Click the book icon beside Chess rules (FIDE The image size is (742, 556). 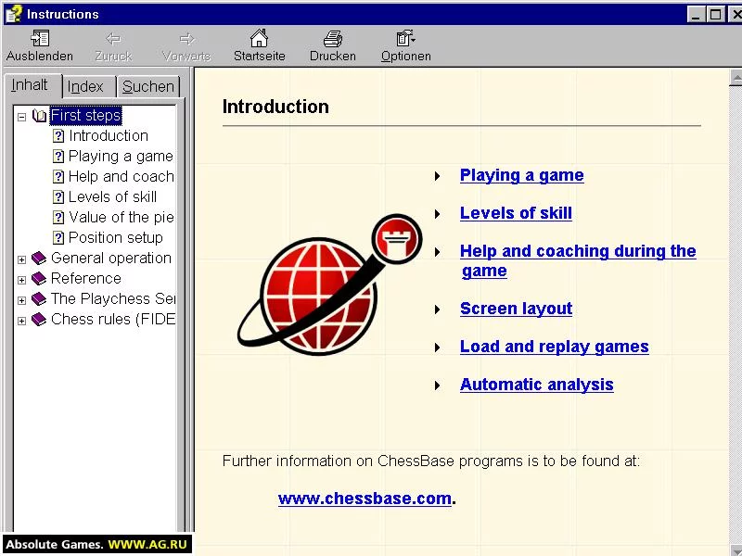point(39,320)
